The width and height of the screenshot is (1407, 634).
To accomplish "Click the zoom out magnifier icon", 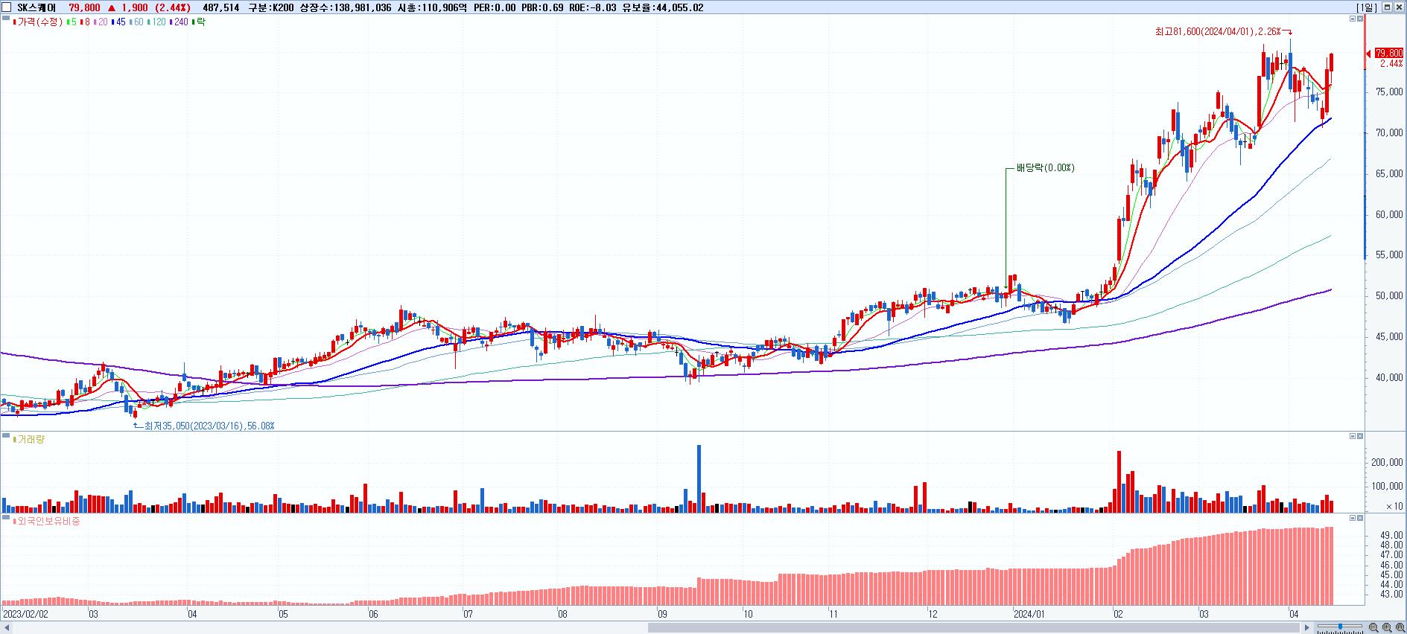I will (x=1373, y=627).
